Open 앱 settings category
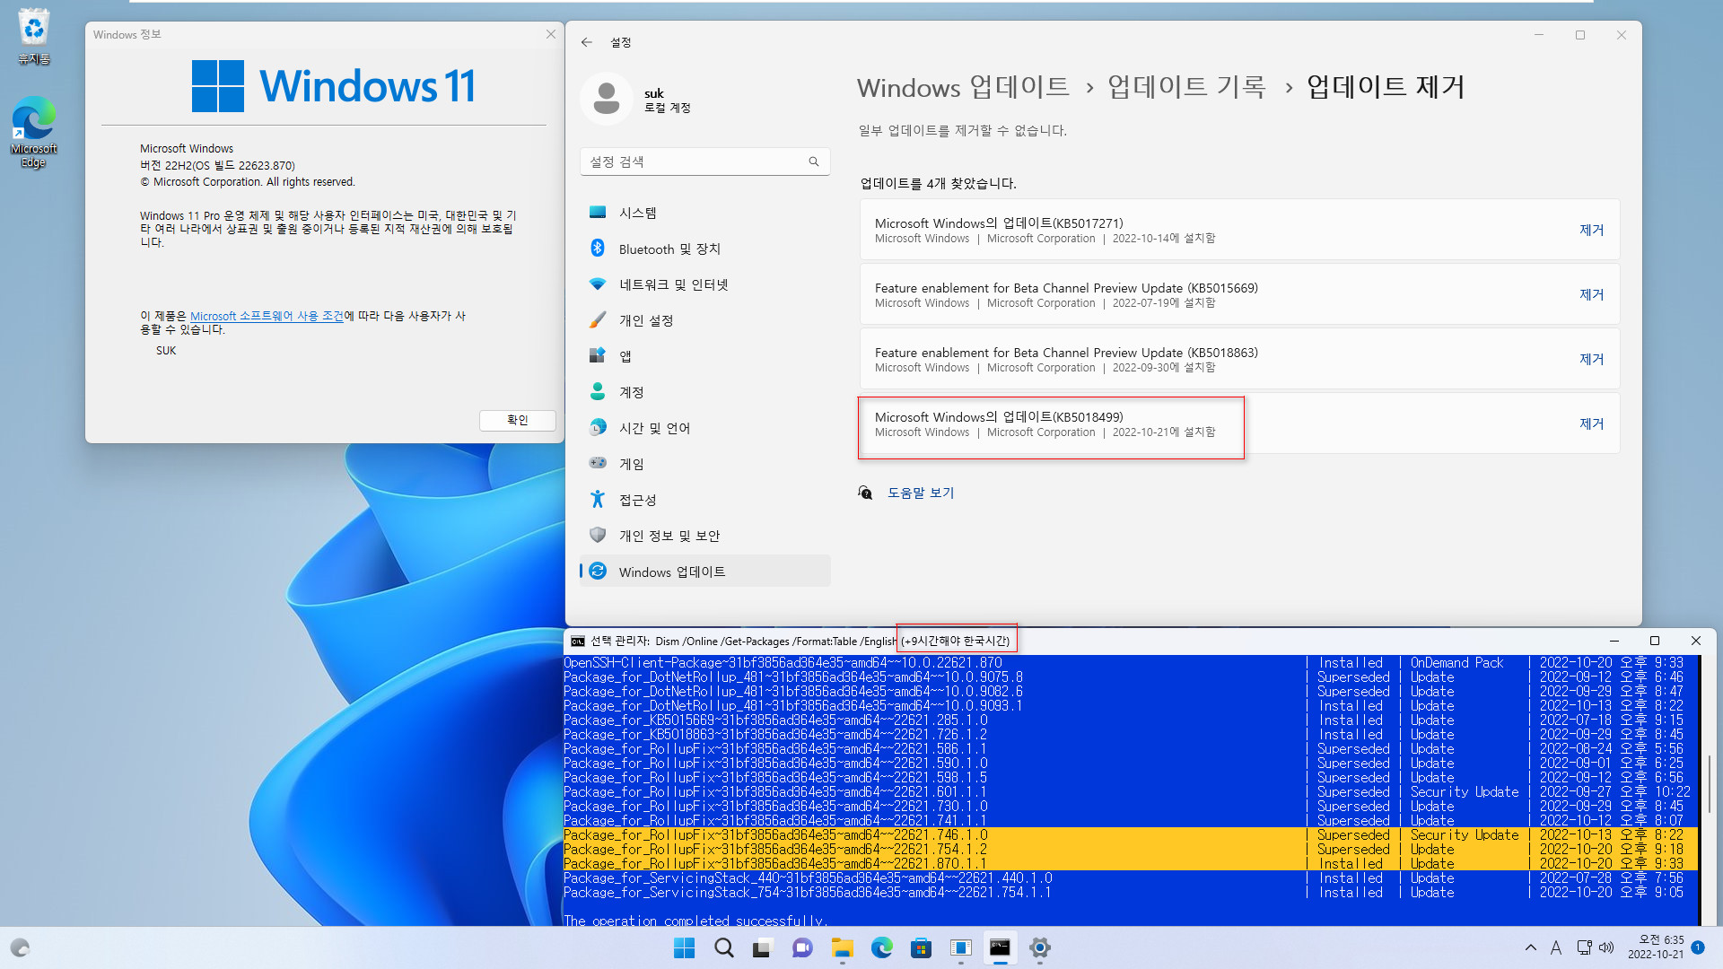The width and height of the screenshot is (1723, 969). (x=704, y=356)
